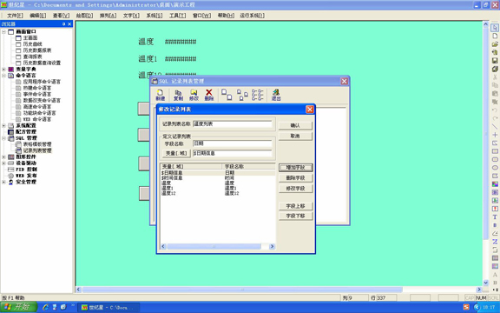Expand the 系统配置 tree node
Image resolution: width=500 pixels, height=313 pixels.
point(3,126)
